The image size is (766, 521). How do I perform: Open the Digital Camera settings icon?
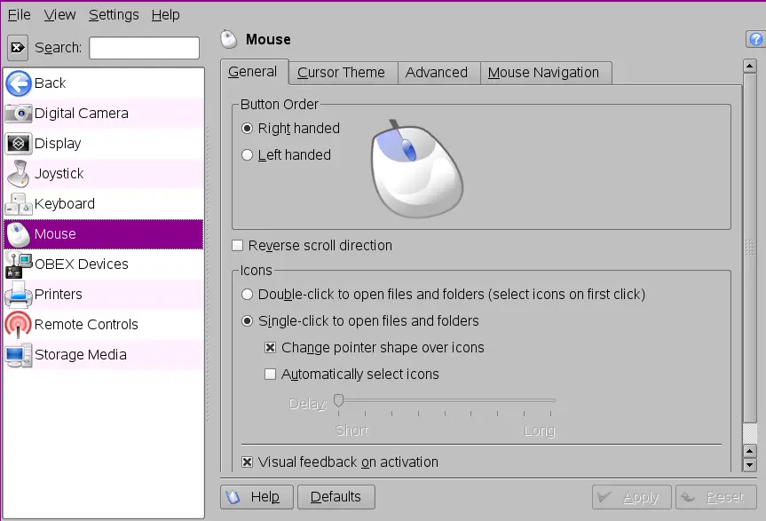pyautogui.click(x=19, y=114)
